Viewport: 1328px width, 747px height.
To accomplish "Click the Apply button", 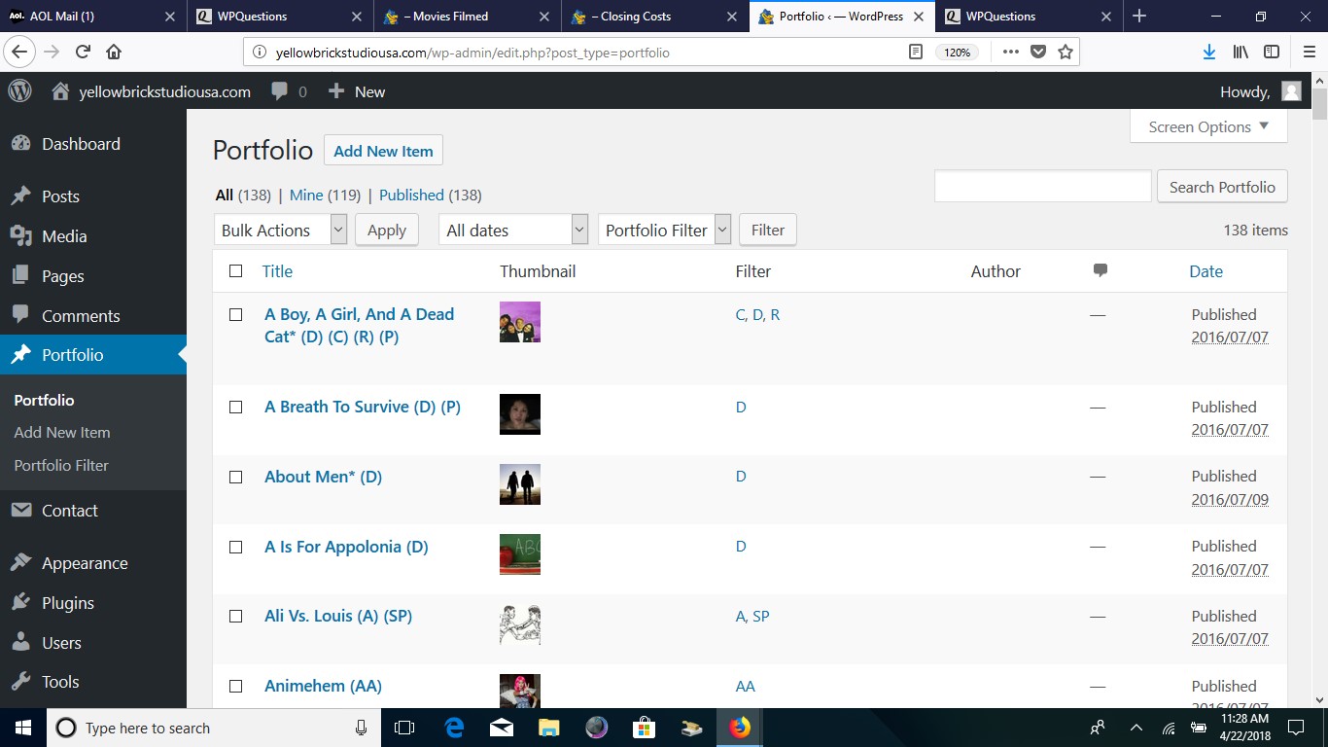I will pyautogui.click(x=387, y=230).
